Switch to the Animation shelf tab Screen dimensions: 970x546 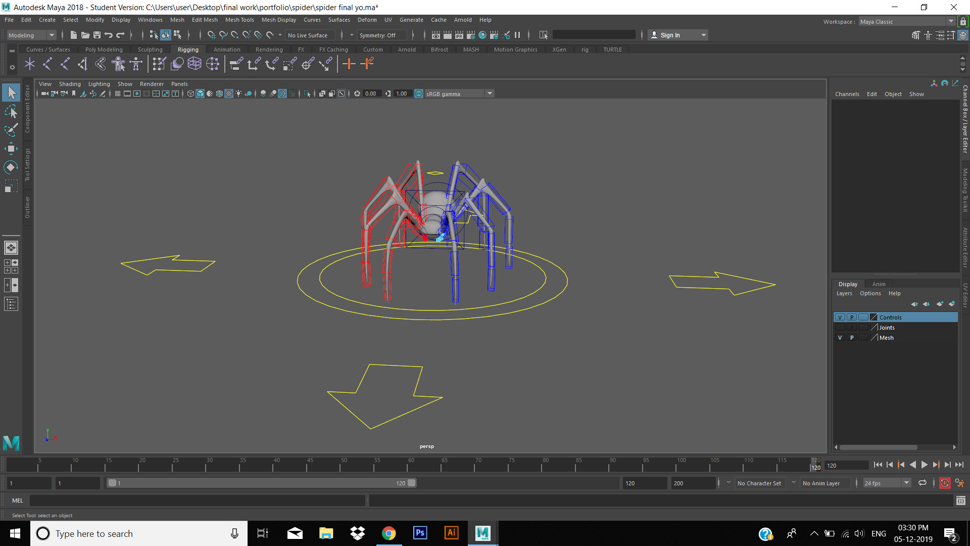227,49
